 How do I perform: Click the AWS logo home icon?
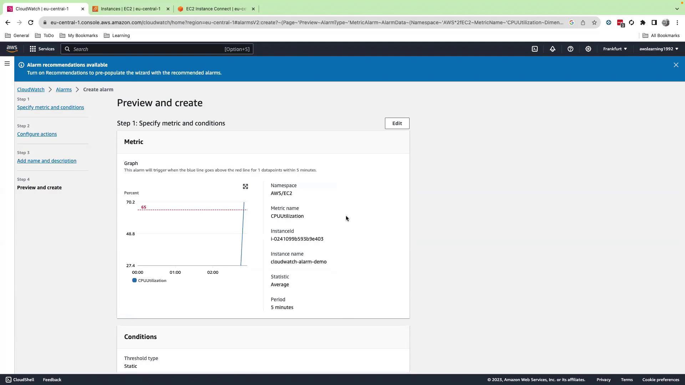(12, 49)
